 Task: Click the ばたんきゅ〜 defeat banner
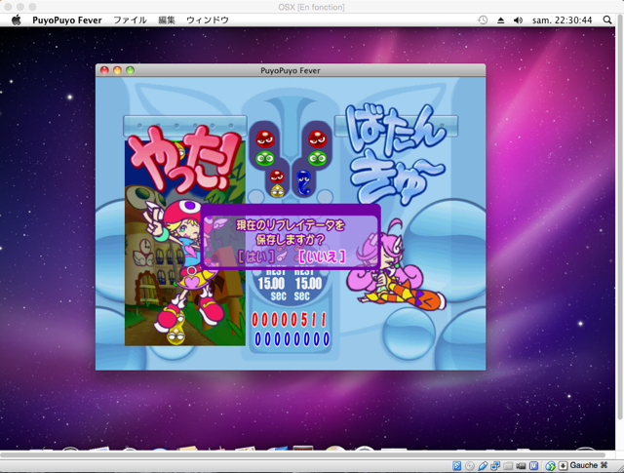tap(395, 155)
